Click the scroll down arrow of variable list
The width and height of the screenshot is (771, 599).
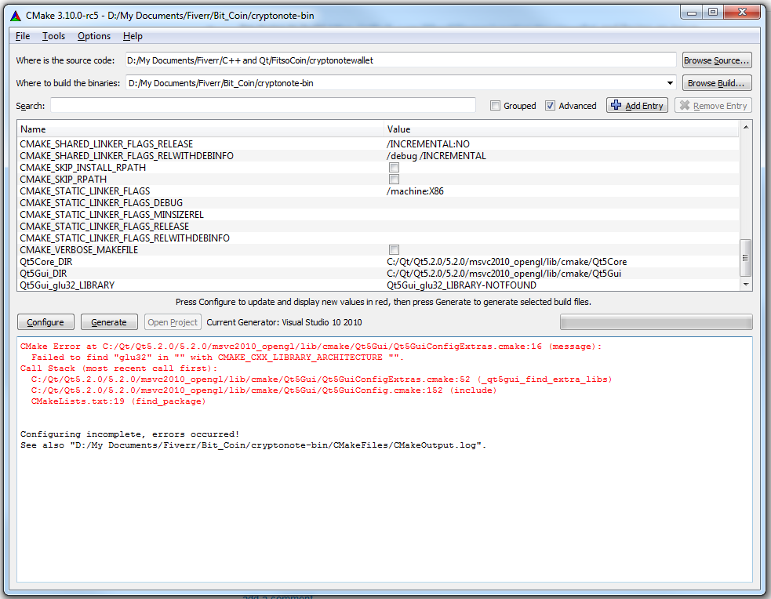pos(746,285)
